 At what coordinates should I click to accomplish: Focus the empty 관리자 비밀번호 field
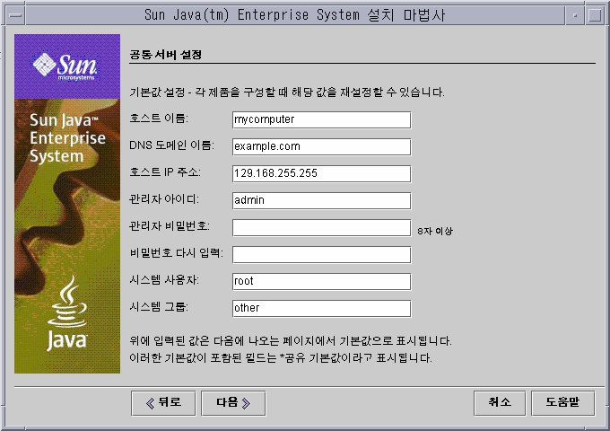321,228
